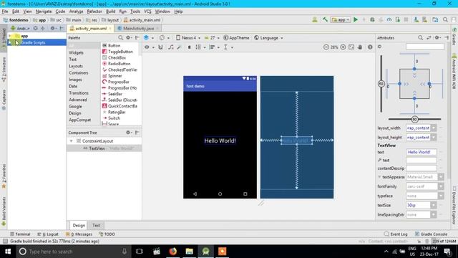Open the TODO tool window

point(107,234)
